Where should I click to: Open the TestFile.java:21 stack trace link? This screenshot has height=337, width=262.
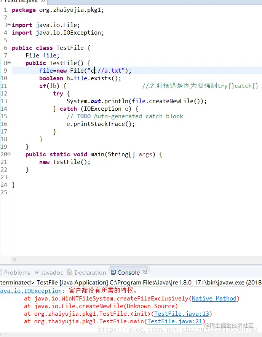[175, 321]
